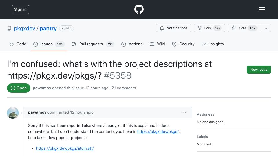Open the hamburger navigation menu
This screenshot has width=278, height=156.
coord(262,9)
